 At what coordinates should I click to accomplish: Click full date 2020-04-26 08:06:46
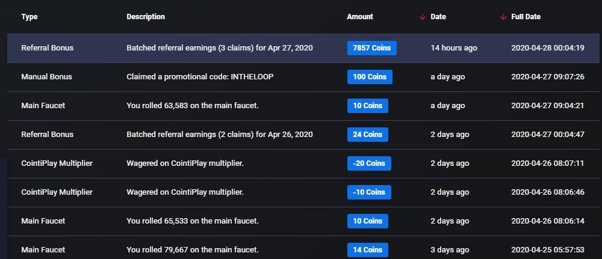click(x=548, y=192)
